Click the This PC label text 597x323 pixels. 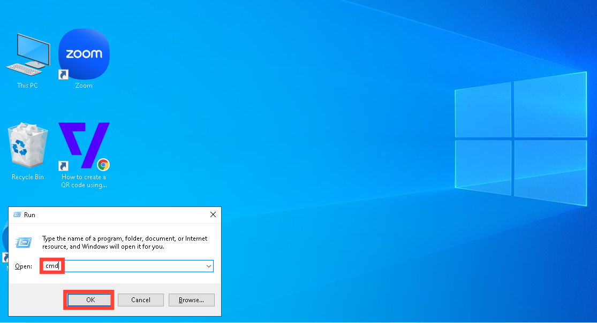tap(27, 86)
